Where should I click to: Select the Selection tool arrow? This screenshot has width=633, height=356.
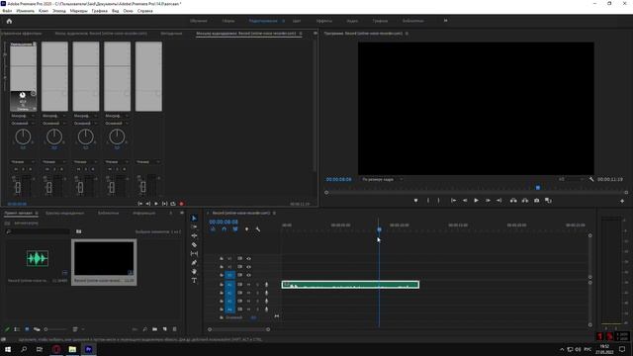click(x=194, y=218)
